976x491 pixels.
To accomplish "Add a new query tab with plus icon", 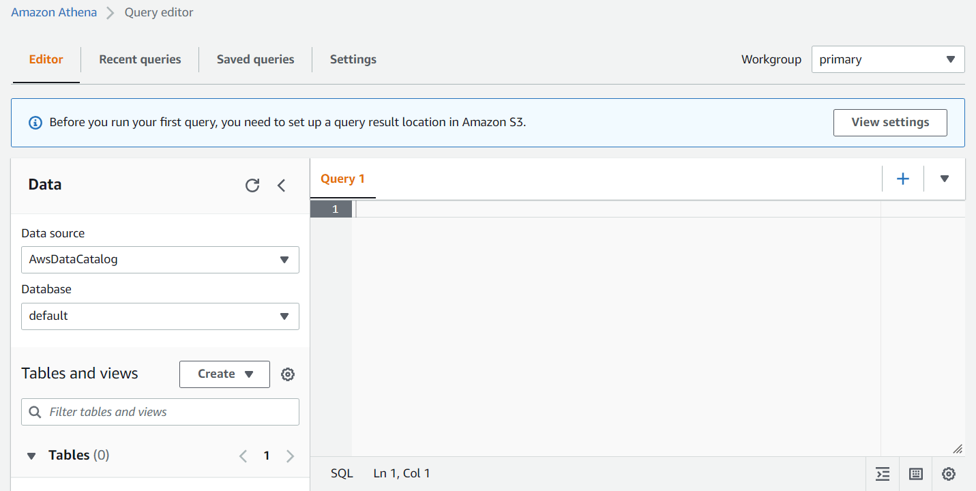I will click(902, 178).
